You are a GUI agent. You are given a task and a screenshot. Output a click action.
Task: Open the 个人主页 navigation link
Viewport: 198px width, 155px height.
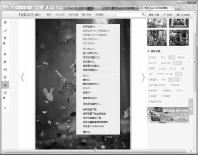[x=60, y=15]
